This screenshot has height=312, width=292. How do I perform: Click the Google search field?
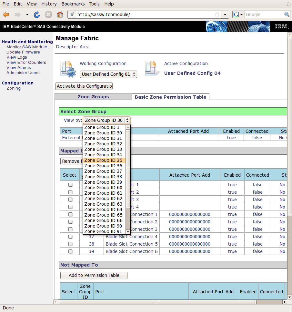[264, 15]
